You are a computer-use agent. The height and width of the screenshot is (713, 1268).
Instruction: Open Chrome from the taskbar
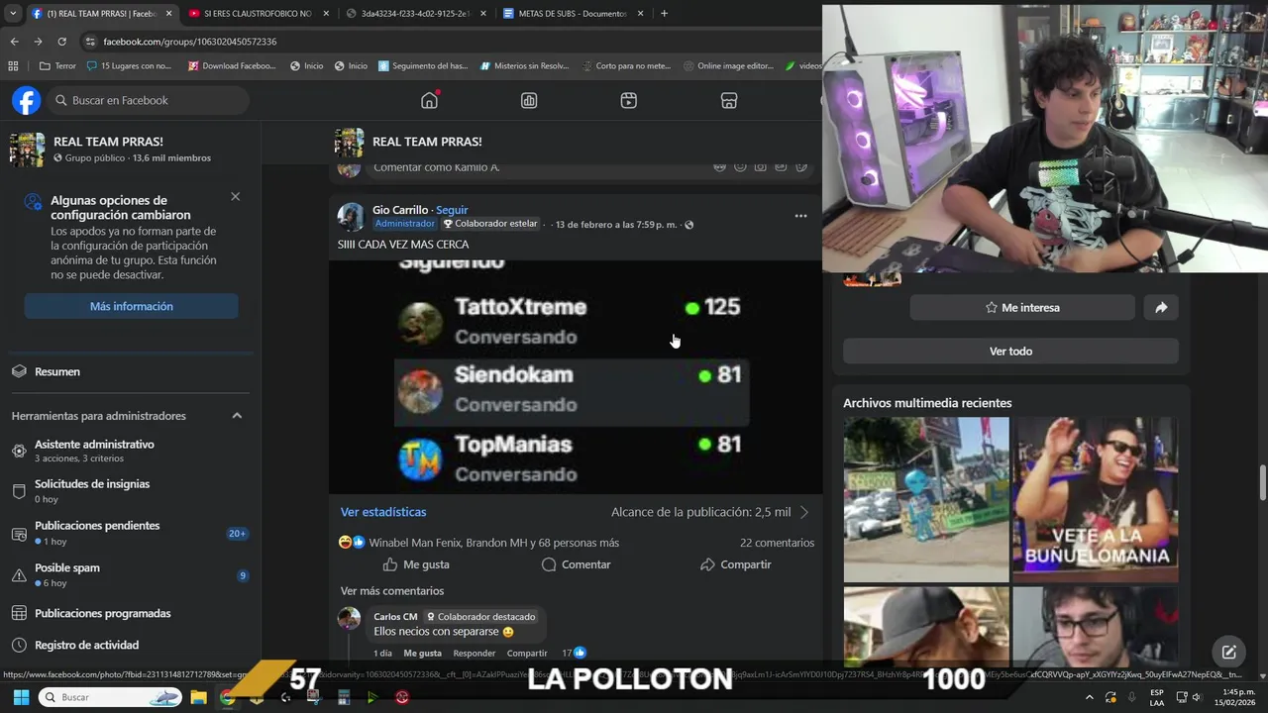(227, 697)
